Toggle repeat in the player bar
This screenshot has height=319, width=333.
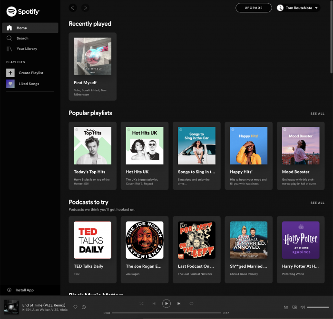click(x=191, y=303)
